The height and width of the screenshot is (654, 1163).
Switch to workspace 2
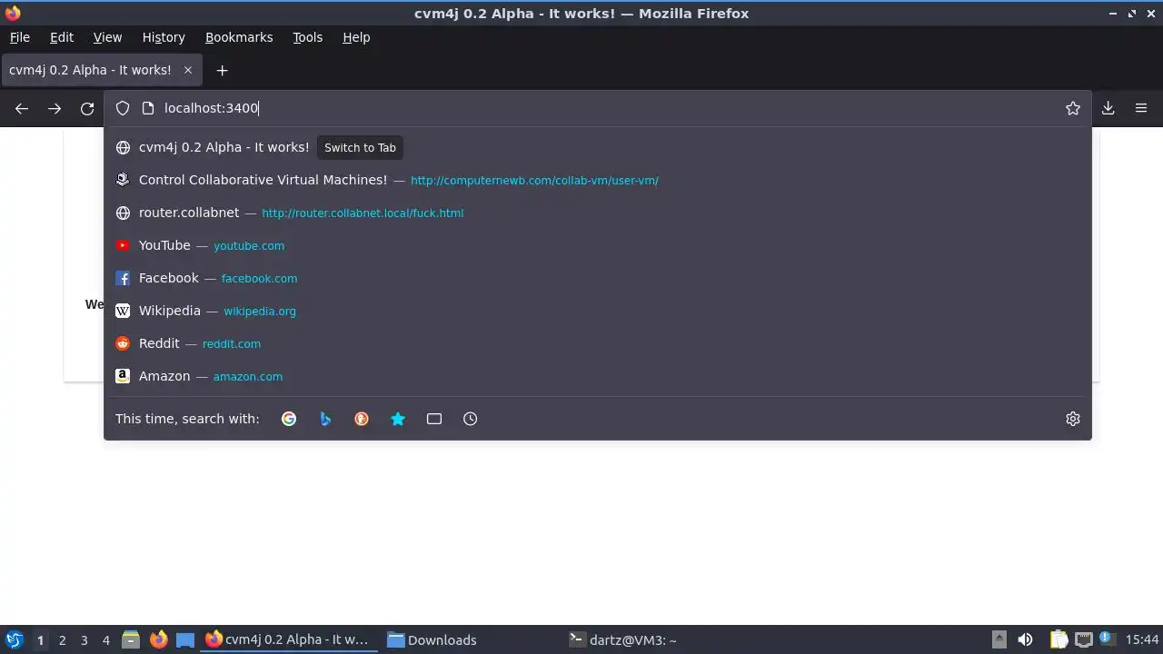pos(62,639)
